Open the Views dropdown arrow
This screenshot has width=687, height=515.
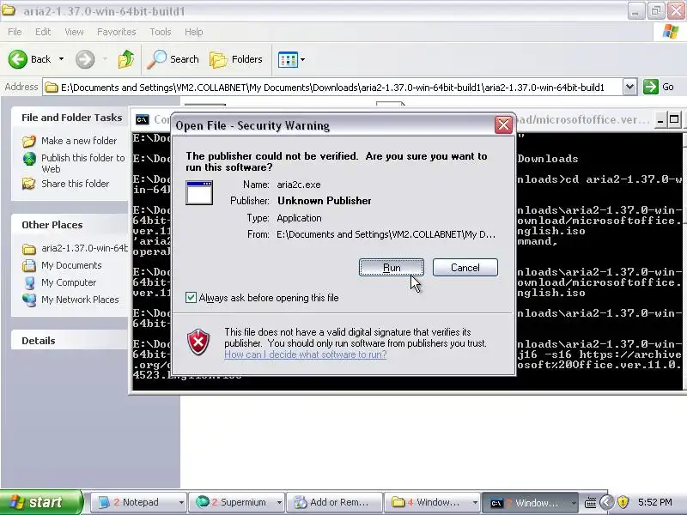[302, 59]
